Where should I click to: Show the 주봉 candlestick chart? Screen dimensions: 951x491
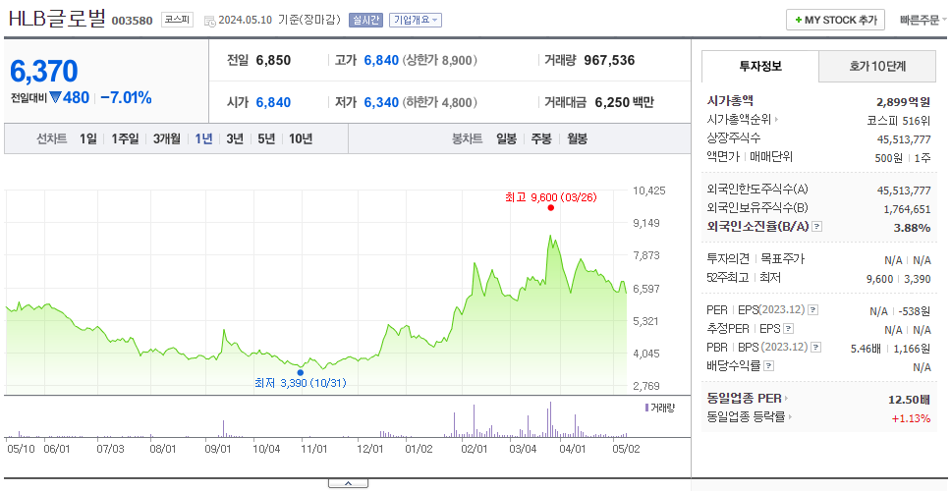541,138
